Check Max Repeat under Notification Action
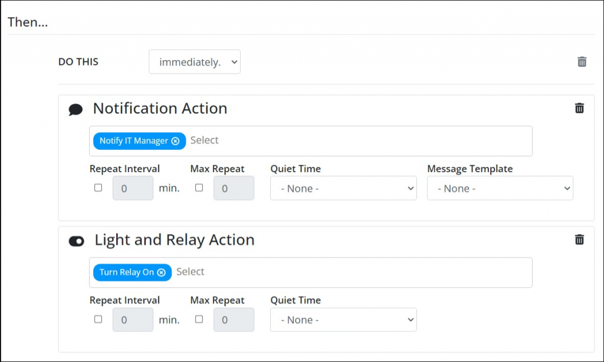The width and height of the screenshot is (604, 362). tap(199, 188)
